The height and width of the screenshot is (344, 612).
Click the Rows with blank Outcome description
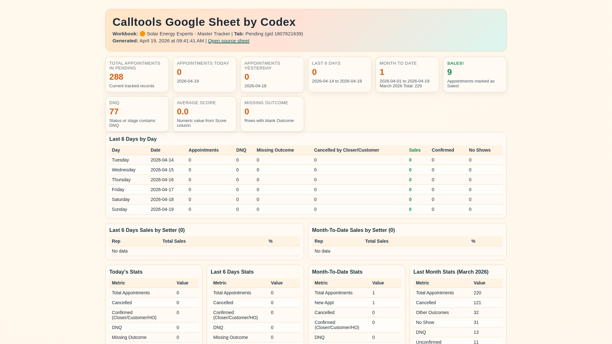coord(269,121)
